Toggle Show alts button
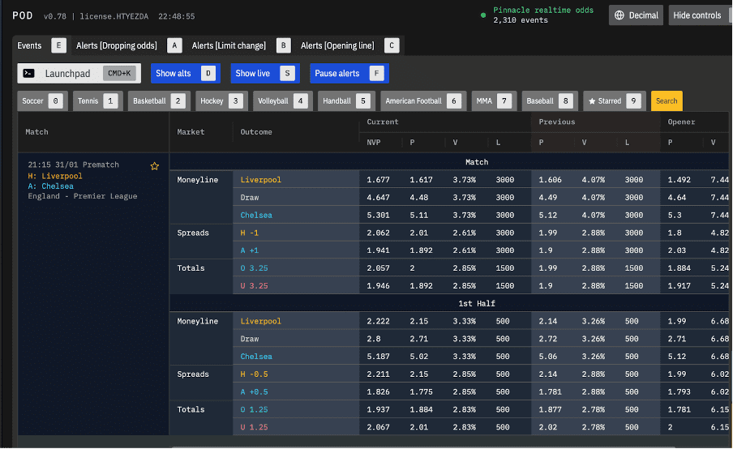This screenshot has height=449, width=733. [185, 74]
